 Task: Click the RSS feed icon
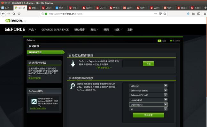34,101
